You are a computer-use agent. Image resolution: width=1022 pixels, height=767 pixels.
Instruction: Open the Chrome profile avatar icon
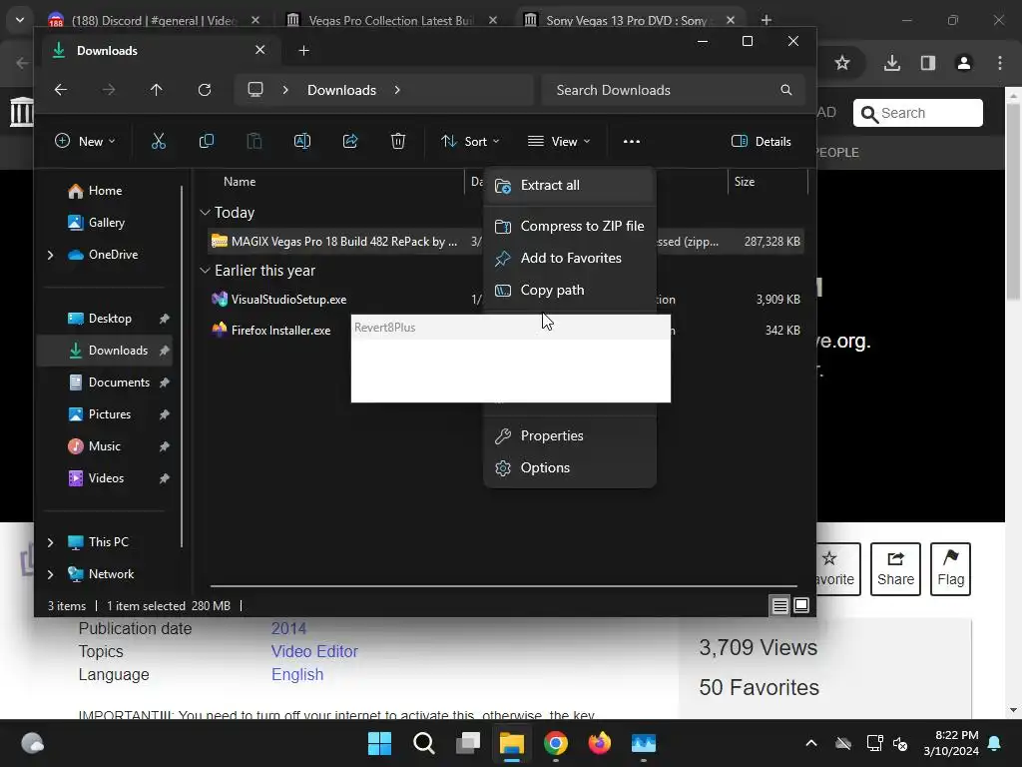[963, 63]
